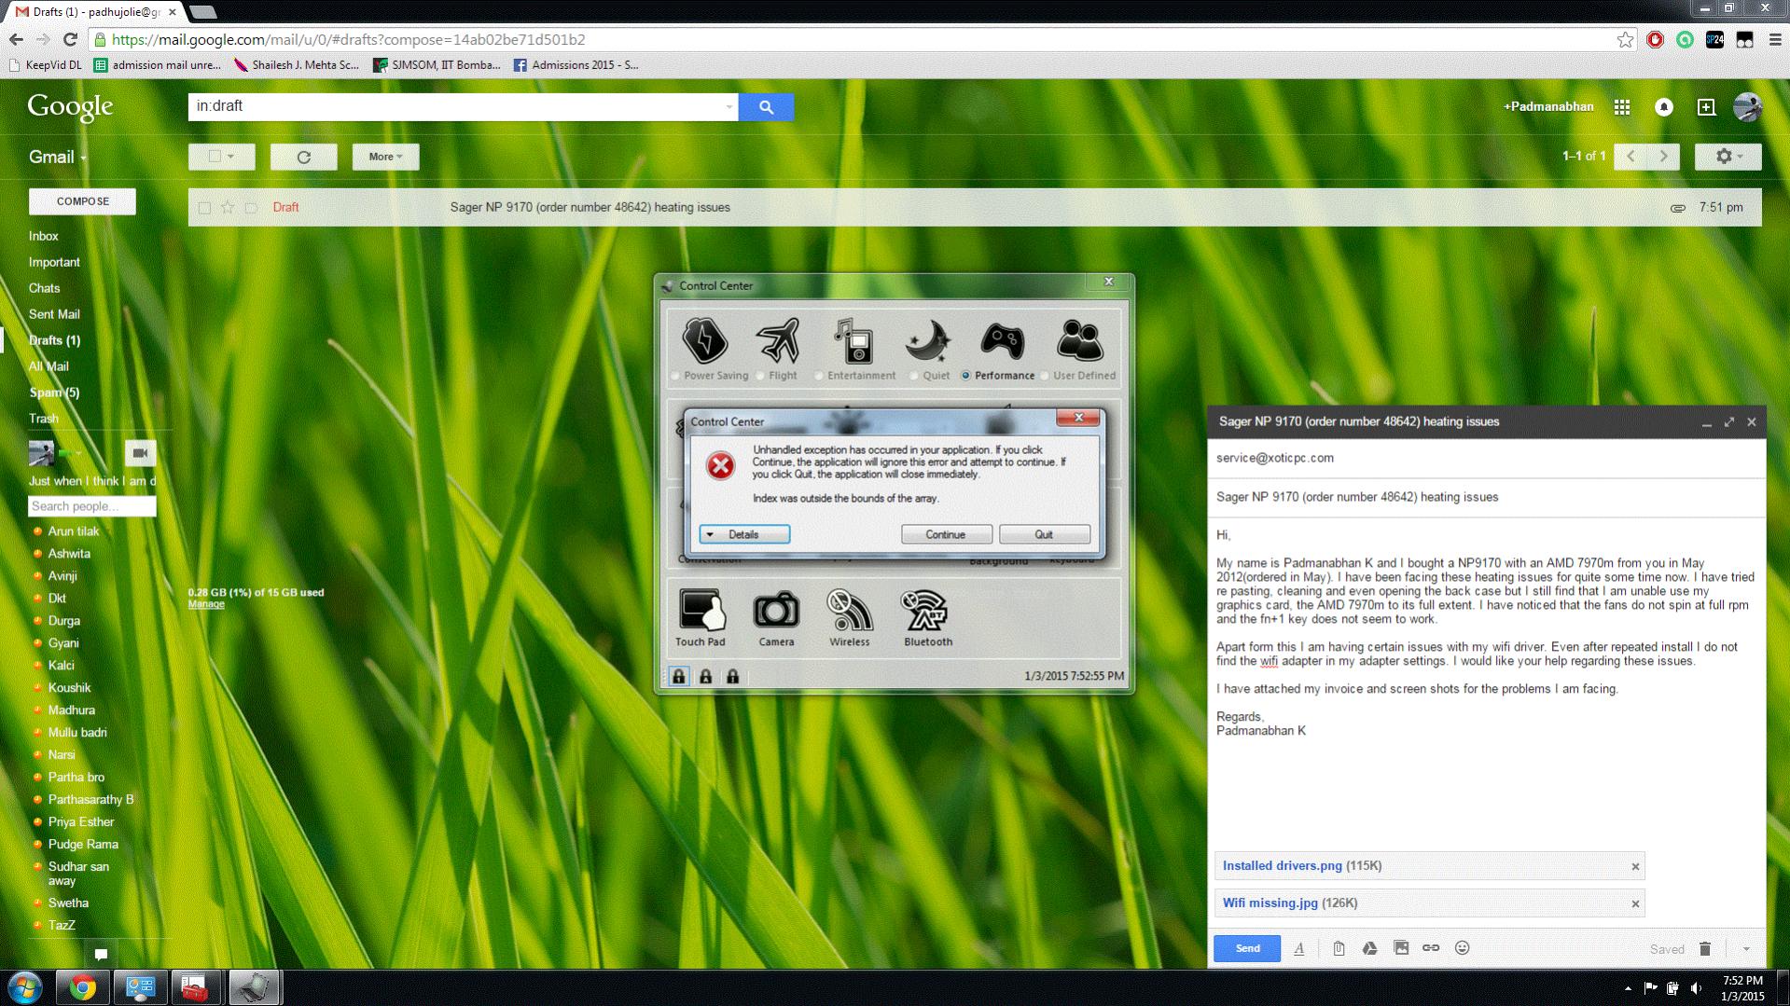The height and width of the screenshot is (1006, 1790).
Task: Click the Google+ share icon
Action: (x=1706, y=107)
